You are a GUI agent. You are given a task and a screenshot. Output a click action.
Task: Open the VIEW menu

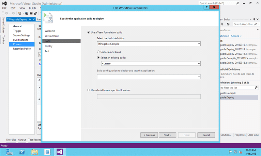(22, 8)
